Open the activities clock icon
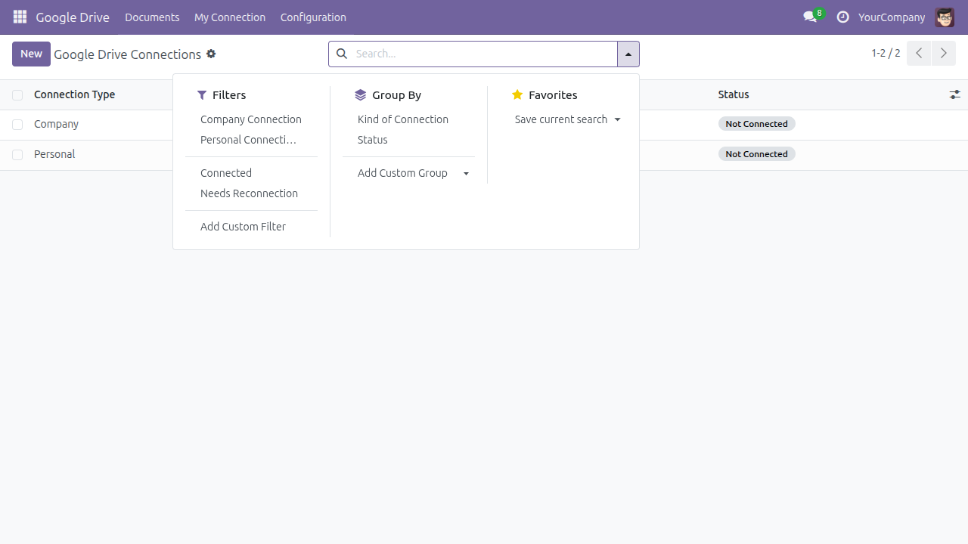This screenshot has height=544, width=968. tap(842, 17)
